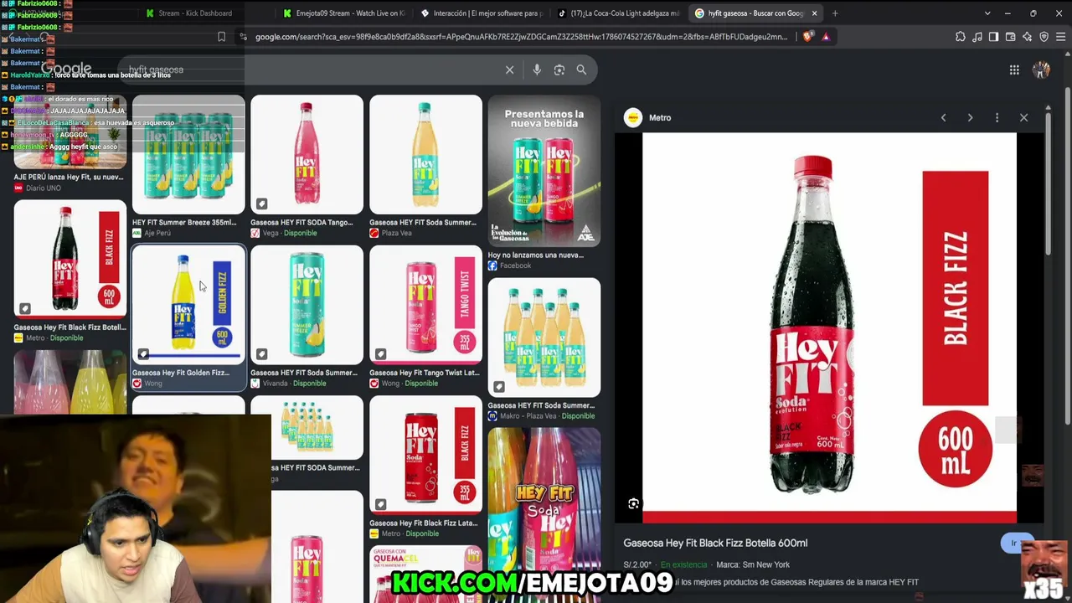Open the Google account avatar menu
The width and height of the screenshot is (1072, 603).
click(x=1041, y=70)
